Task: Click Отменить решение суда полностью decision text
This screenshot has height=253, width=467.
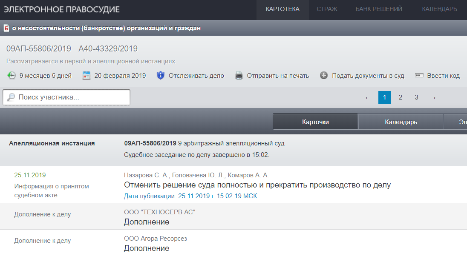Action: click(x=257, y=185)
